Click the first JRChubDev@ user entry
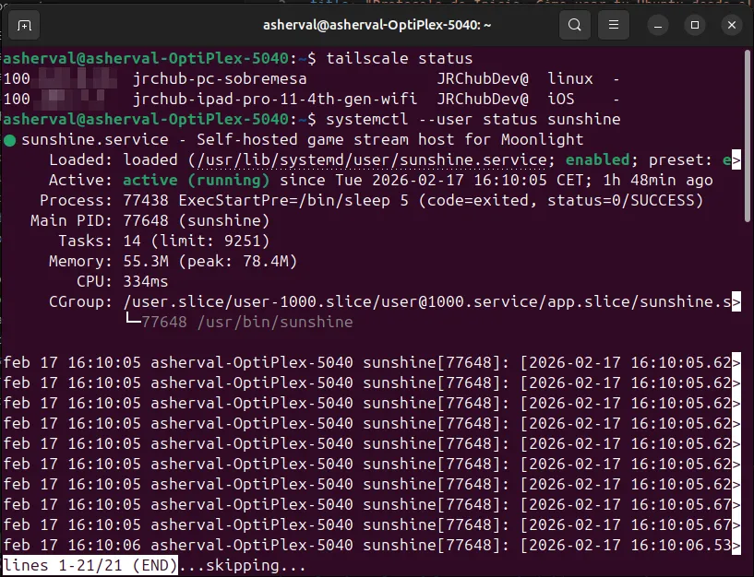754x577 pixels. click(483, 78)
